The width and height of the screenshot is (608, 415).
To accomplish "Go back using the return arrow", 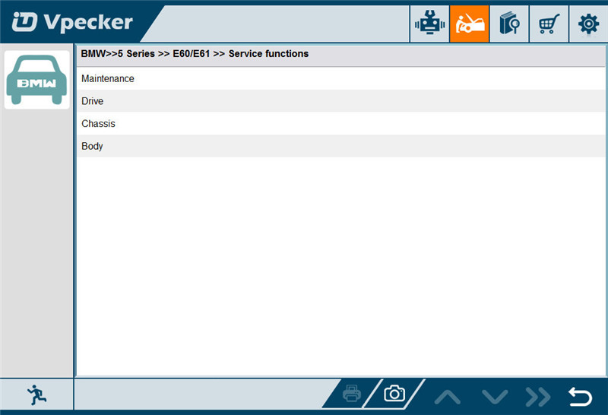I will click(x=580, y=396).
